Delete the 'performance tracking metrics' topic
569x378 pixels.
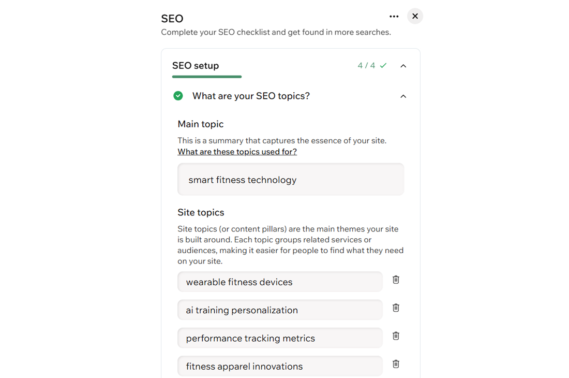396,336
